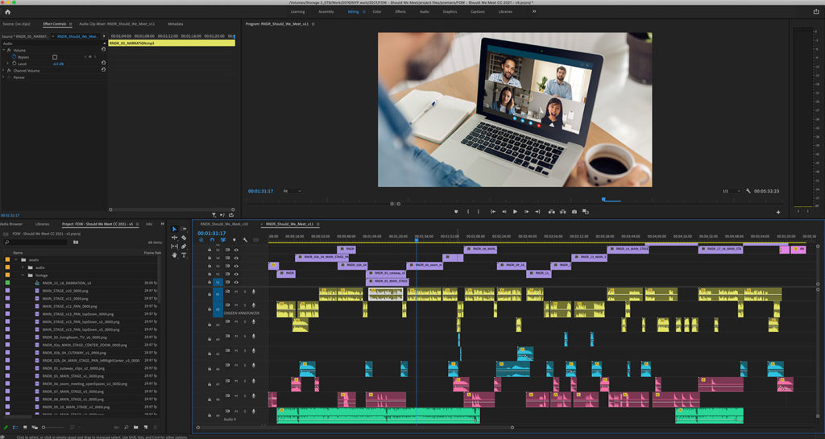
Task: Open the Metadata panel tab
Action: (x=175, y=23)
